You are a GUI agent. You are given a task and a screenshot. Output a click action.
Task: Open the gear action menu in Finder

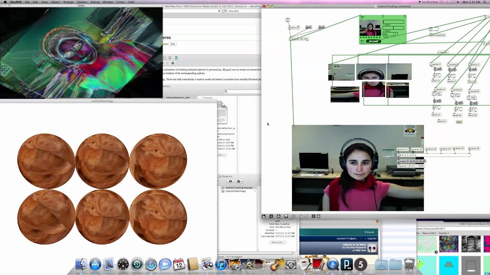point(240,181)
